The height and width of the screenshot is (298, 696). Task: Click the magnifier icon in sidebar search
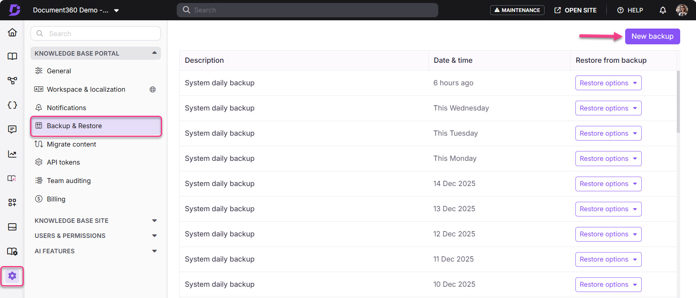point(40,33)
